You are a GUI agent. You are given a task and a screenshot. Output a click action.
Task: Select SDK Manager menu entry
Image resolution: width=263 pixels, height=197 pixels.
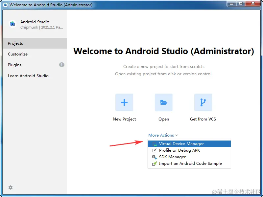(x=189, y=157)
